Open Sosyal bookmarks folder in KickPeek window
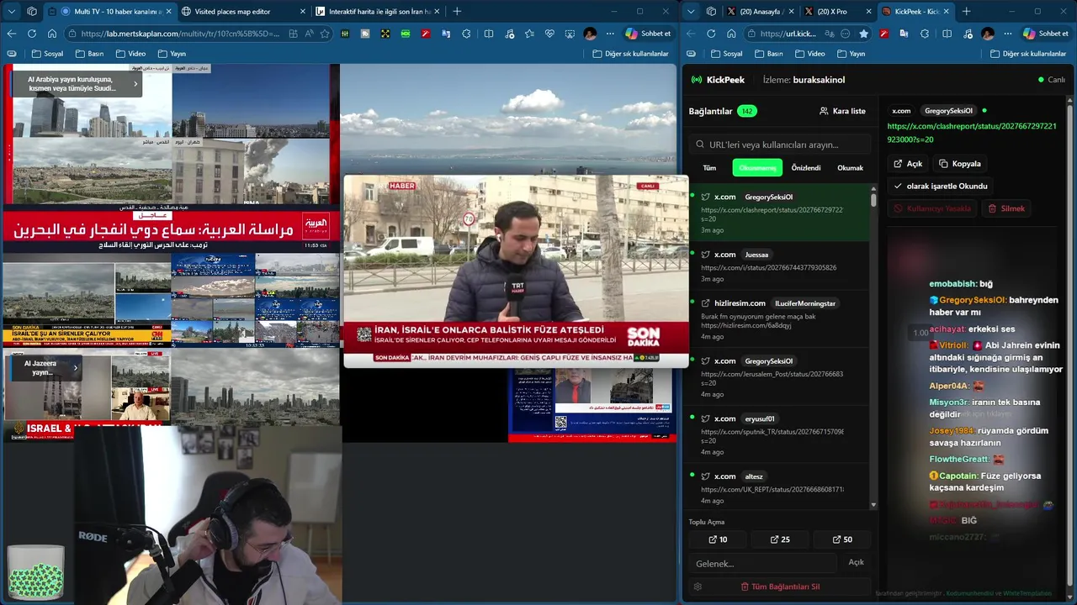 pyautogui.click(x=726, y=54)
